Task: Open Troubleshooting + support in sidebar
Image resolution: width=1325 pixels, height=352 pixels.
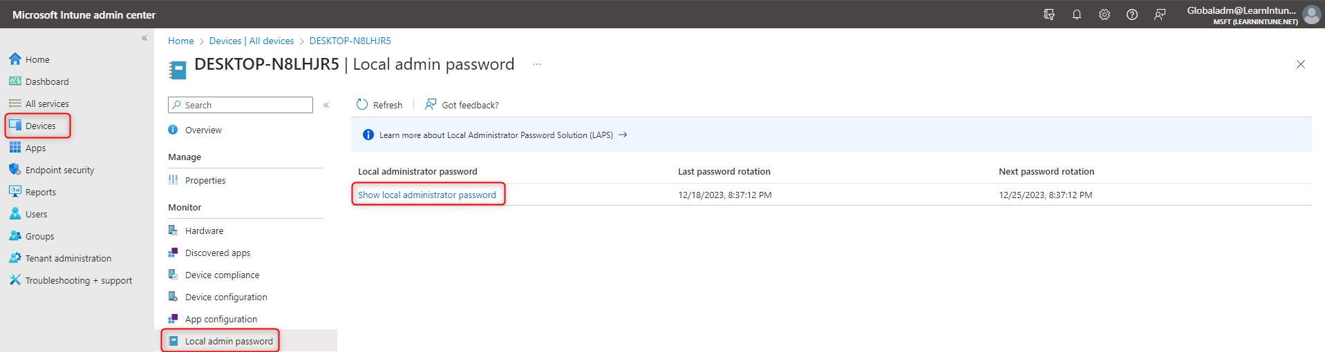Action: click(x=79, y=280)
